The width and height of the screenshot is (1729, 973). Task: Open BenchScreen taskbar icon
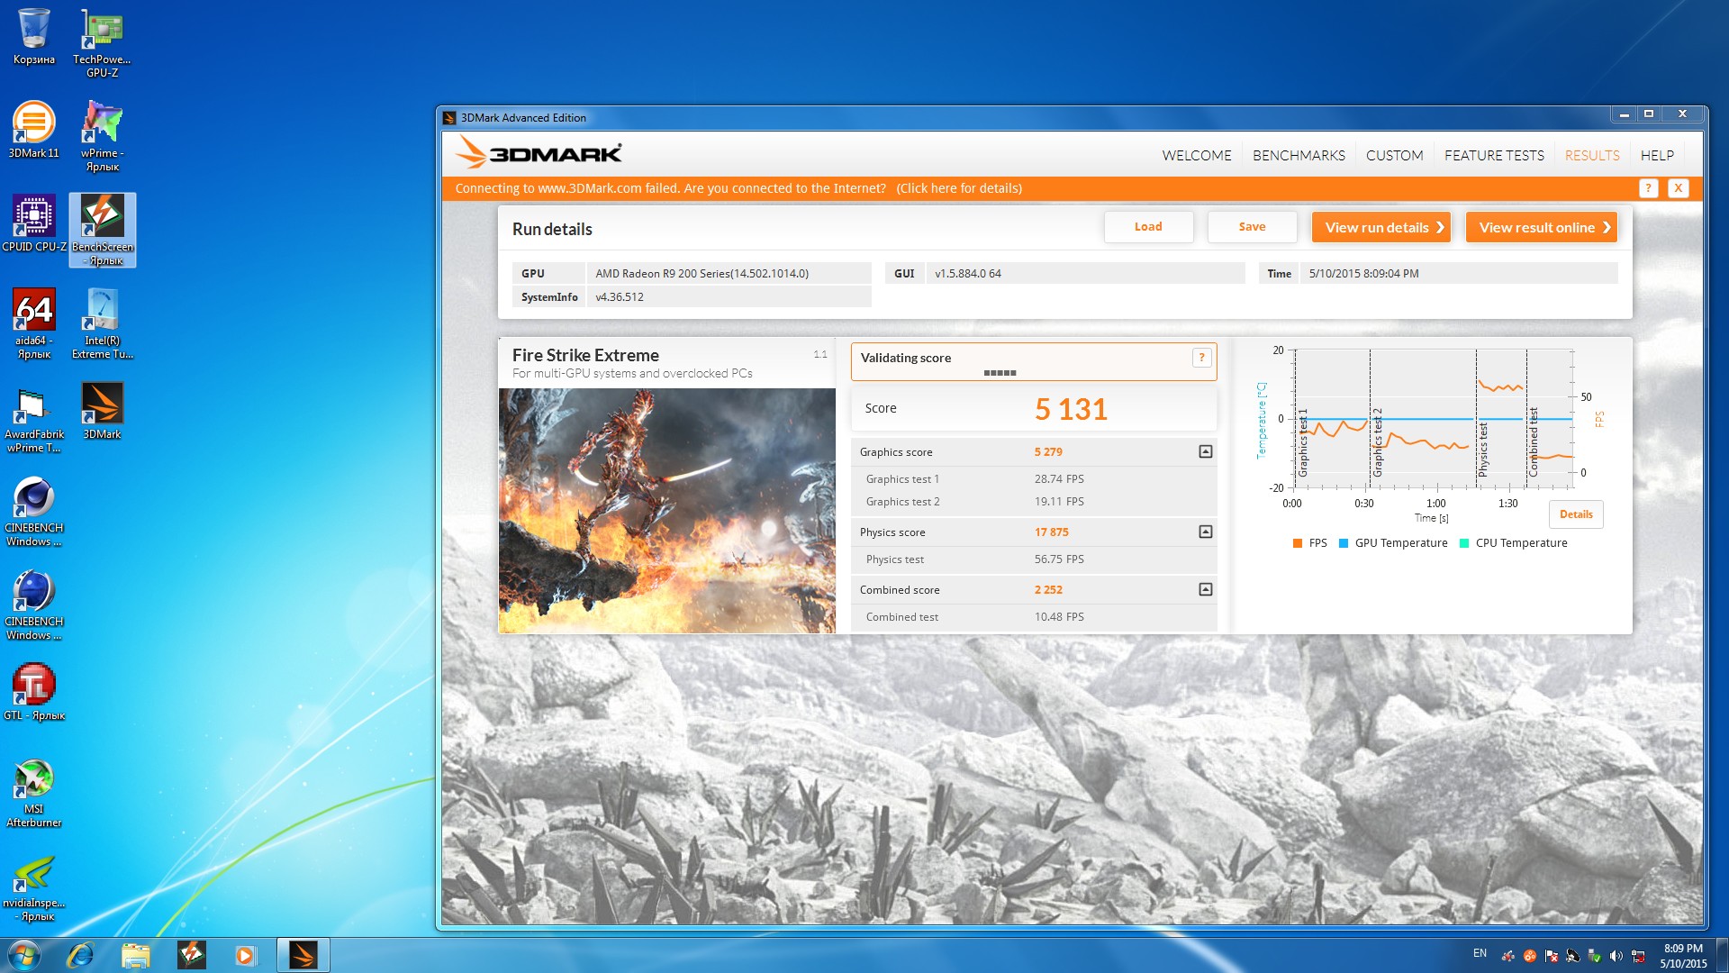click(191, 955)
